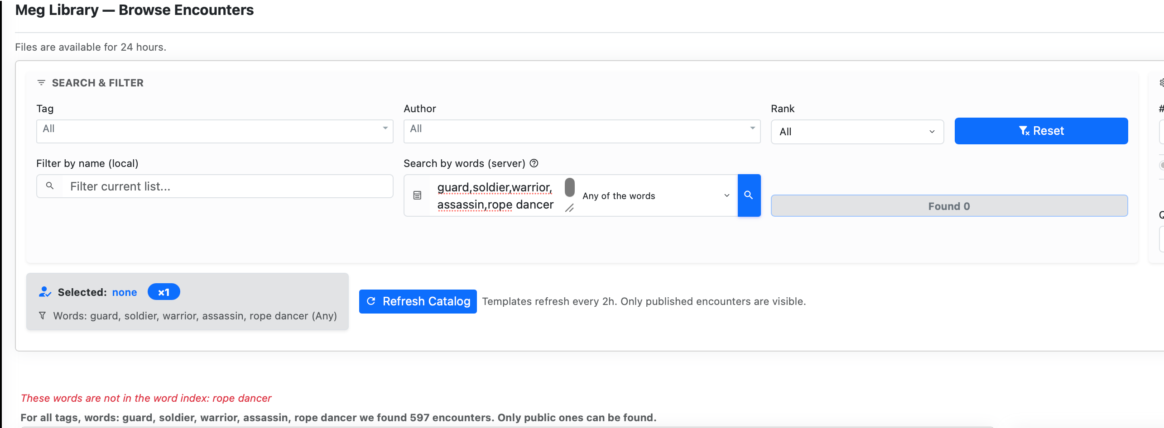The width and height of the screenshot is (1164, 428).
Task: Click the blue magnifier search button
Action: click(x=749, y=195)
